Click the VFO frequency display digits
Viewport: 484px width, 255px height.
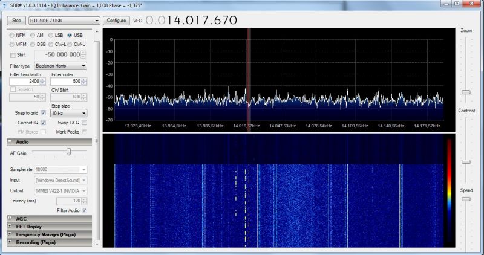(x=191, y=21)
